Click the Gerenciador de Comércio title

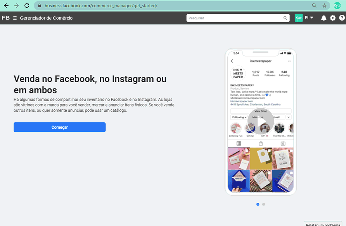coord(46,18)
